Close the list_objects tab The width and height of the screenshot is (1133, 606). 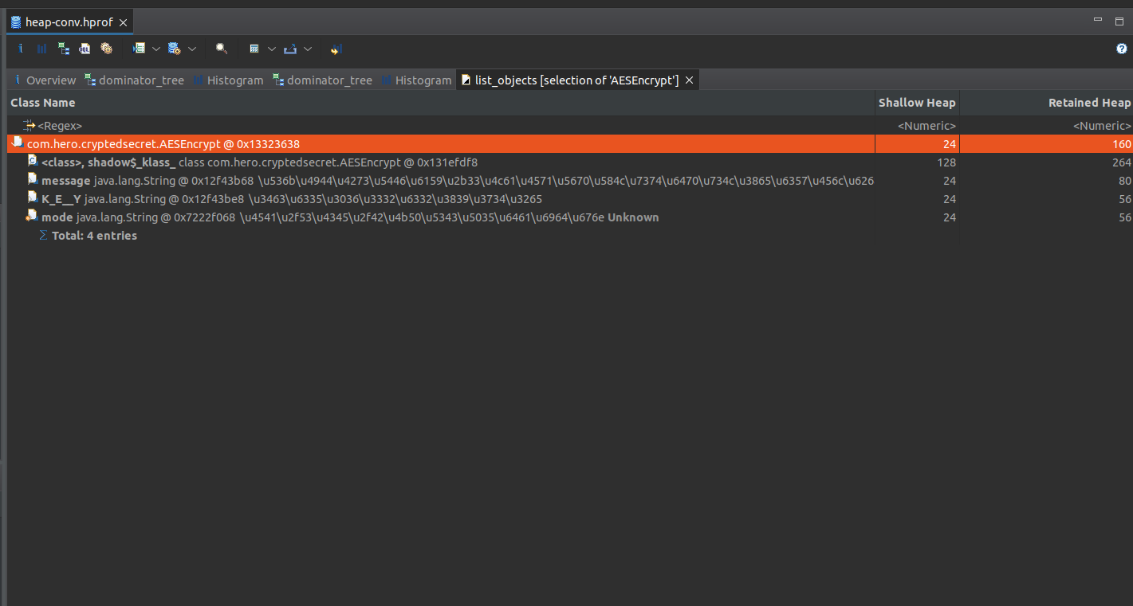click(690, 80)
